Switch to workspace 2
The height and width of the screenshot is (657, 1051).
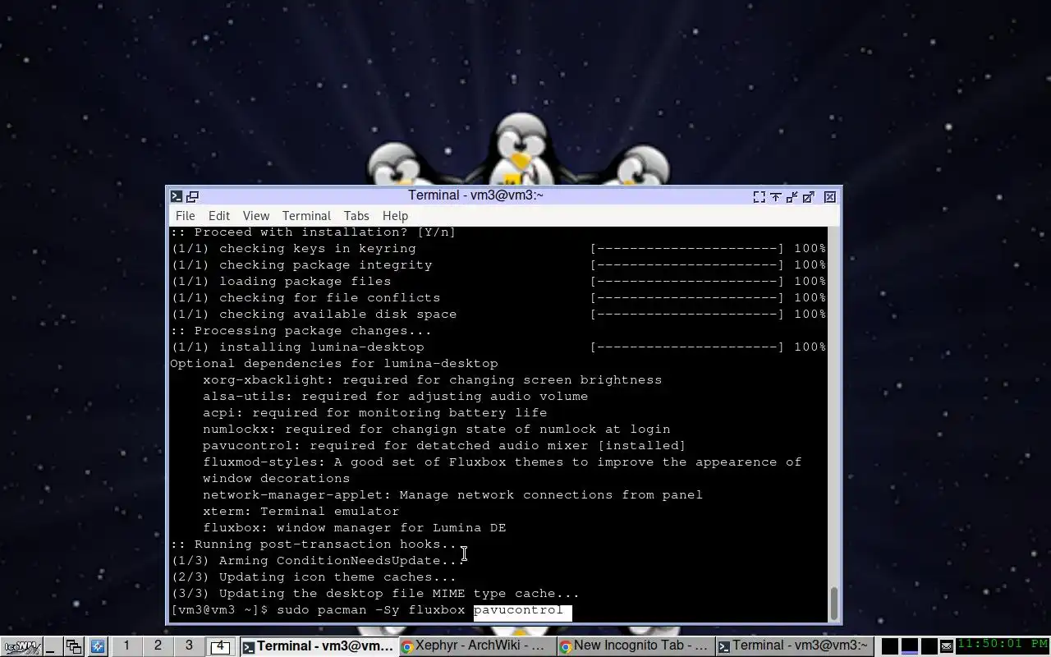click(x=158, y=646)
